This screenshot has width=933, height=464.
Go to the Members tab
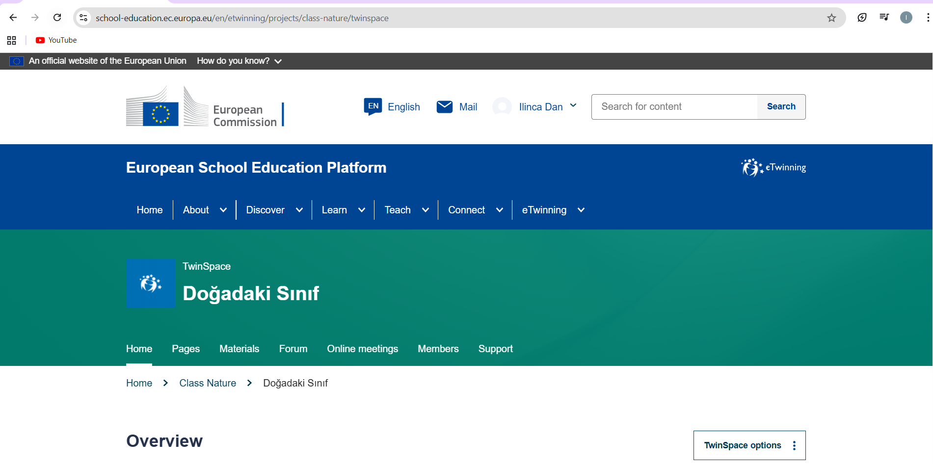[x=438, y=349]
